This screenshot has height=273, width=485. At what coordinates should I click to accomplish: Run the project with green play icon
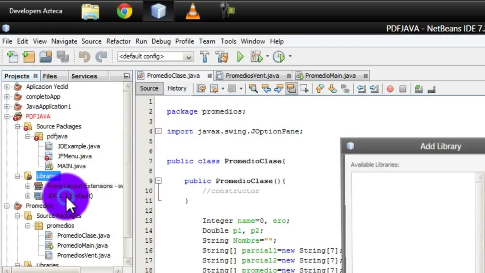pos(240,57)
